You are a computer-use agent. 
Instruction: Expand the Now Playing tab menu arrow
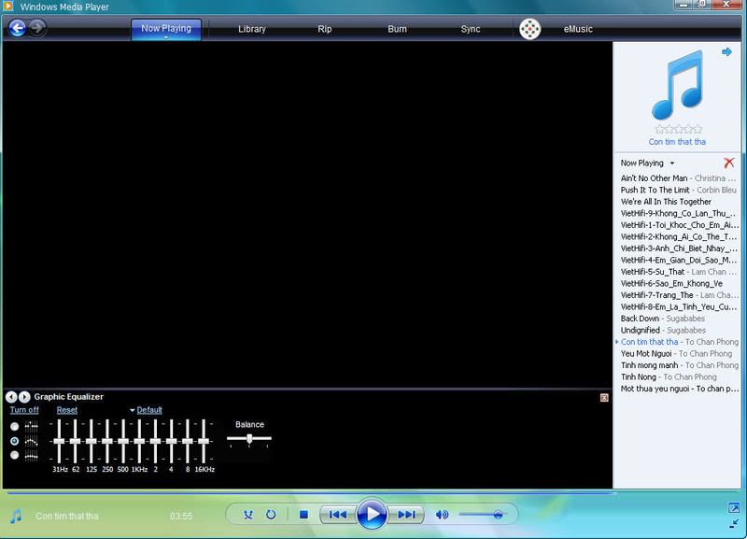166,36
